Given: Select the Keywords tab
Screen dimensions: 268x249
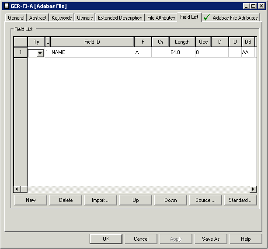Looking at the screenshot, I should [62, 18].
